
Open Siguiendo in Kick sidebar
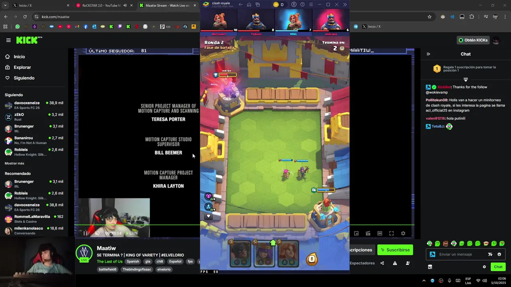pyautogui.click(x=24, y=78)
